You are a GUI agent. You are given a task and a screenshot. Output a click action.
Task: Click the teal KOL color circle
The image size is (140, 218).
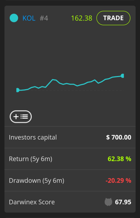[14, 18]
